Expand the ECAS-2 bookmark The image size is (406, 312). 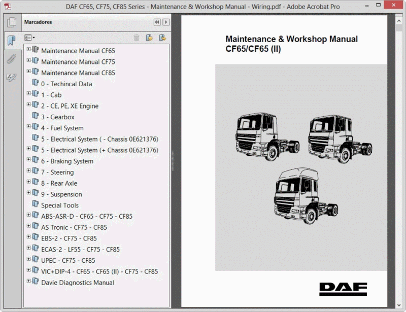[x=28, y=248]
